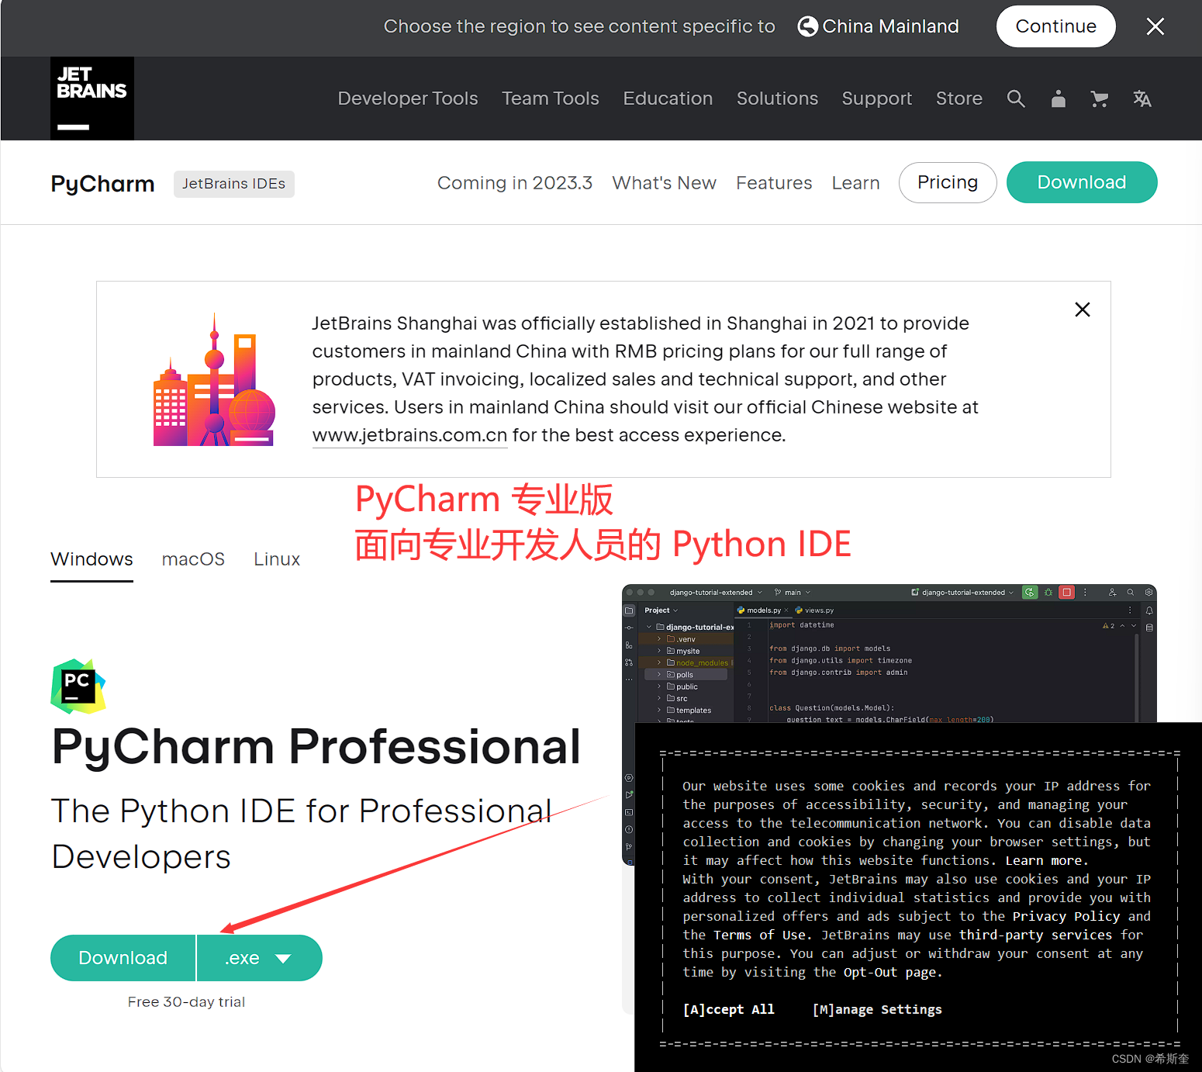Open the Solutions menu
The image size is (1202, 1072).
point(777,99)
